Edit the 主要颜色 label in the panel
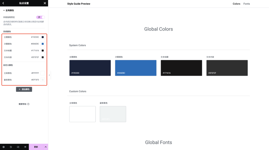Image resolution: width=269 pixels, height=150 pixels. tap(8, 37)
